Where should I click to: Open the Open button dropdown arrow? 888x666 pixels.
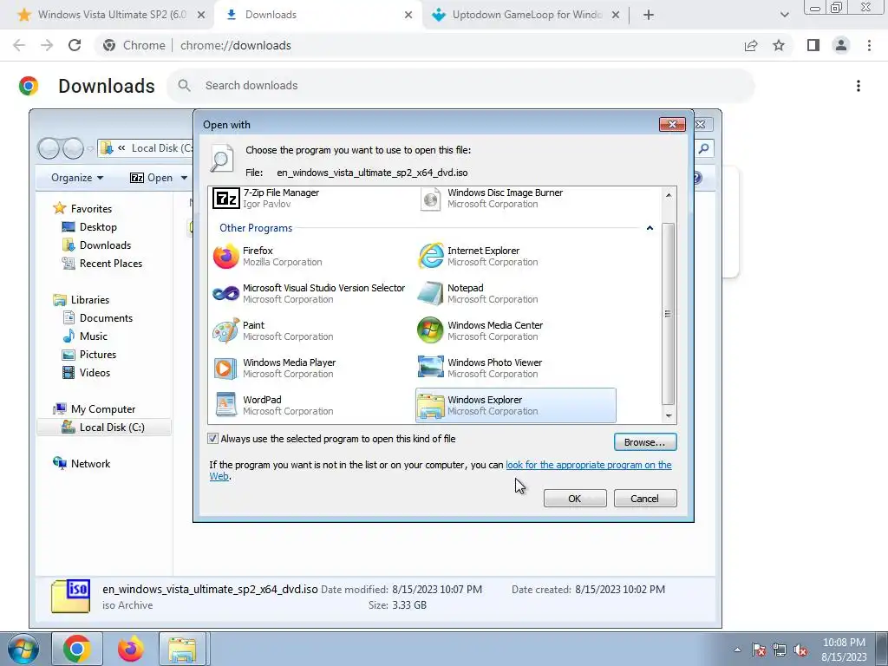(184, 178)
